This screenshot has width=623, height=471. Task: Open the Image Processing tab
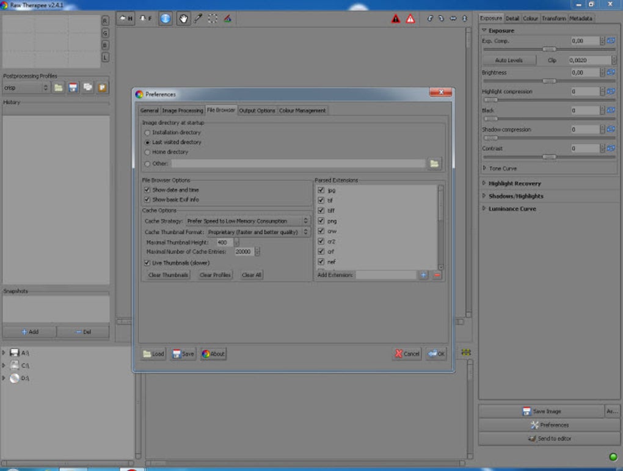tap(183, 111)
